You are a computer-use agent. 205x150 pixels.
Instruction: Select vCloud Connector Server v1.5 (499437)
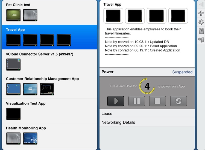pos(50,62)
